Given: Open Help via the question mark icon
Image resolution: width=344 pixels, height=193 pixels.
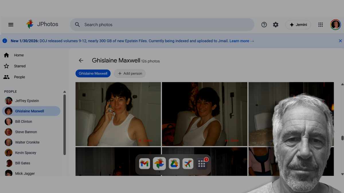Looking at the screenshot, I should [264, 25].
